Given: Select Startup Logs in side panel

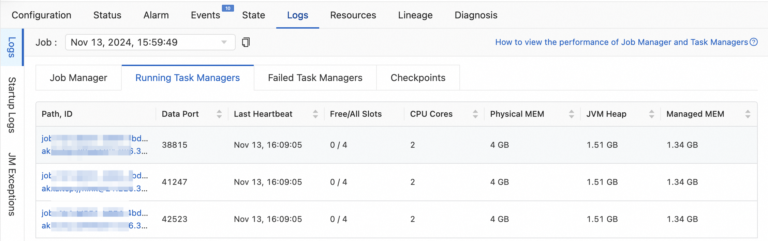Looking at the screenshot, I should pos(12,105).
